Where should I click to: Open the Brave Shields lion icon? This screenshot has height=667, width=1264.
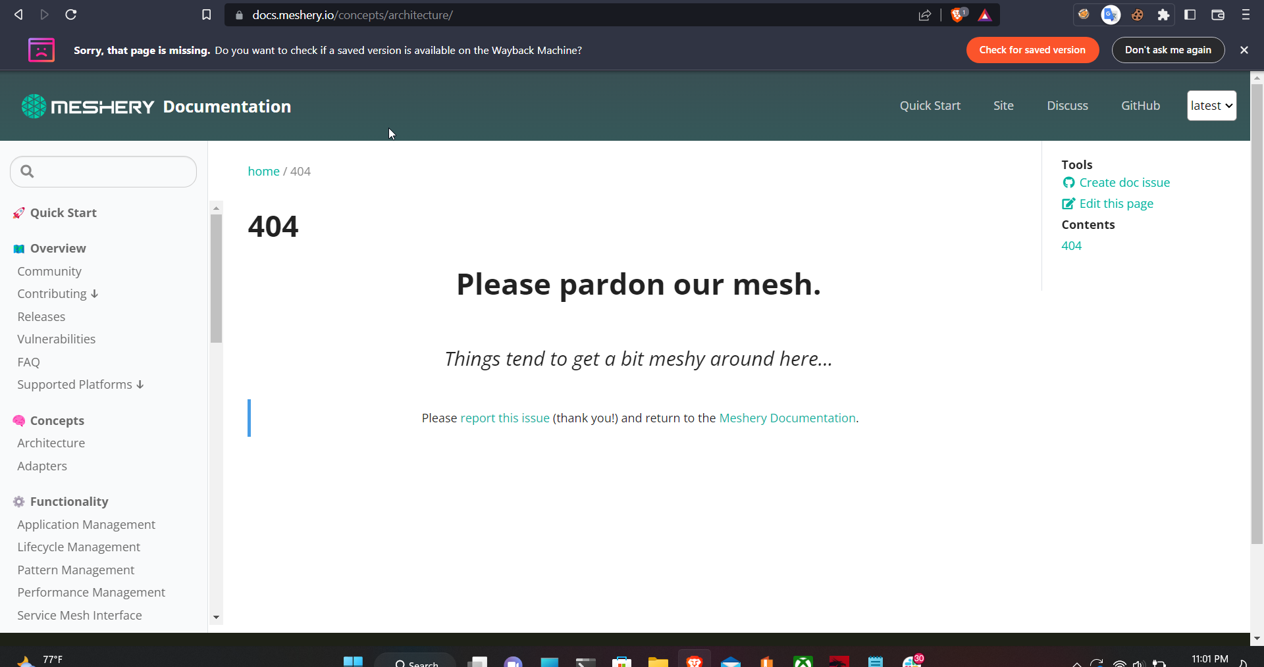pyautogui.click(x=957, y=15)
